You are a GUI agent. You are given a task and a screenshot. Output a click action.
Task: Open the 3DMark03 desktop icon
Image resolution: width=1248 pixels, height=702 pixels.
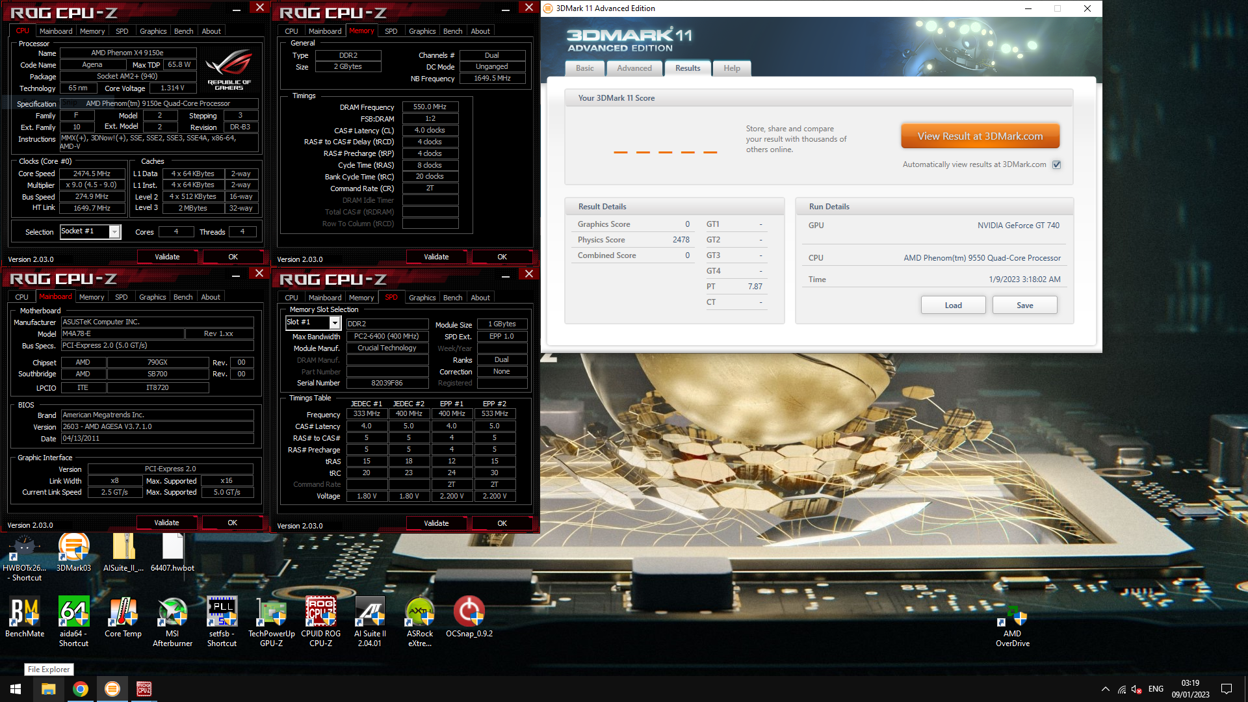(73, 552)
